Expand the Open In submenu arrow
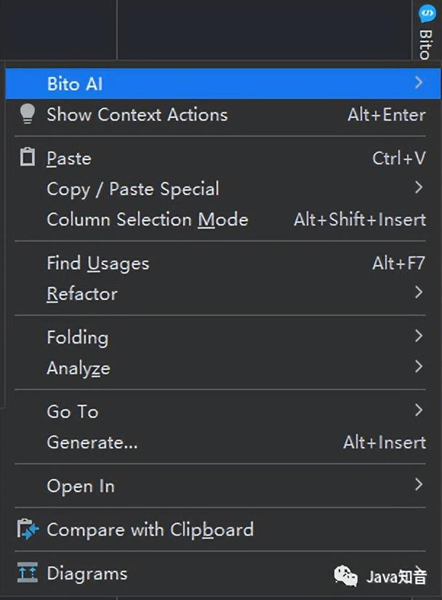Viewport: 442px width, 600px height. (418, 485)
